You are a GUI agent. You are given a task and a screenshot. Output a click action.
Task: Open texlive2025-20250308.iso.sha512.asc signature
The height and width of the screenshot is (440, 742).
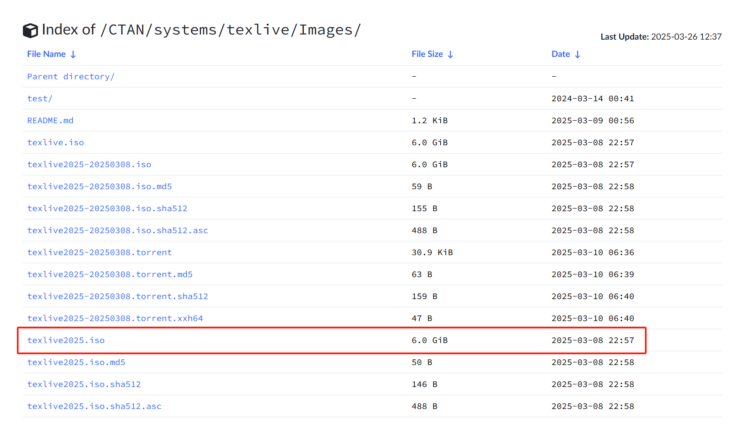click(x=117, y=231)
